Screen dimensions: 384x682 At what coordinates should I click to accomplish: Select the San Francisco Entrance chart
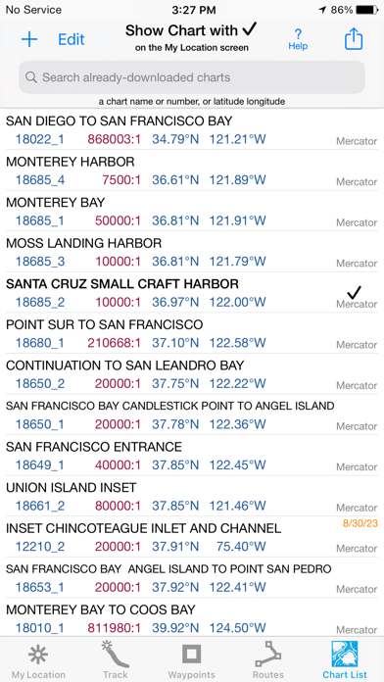pos(192,455)
